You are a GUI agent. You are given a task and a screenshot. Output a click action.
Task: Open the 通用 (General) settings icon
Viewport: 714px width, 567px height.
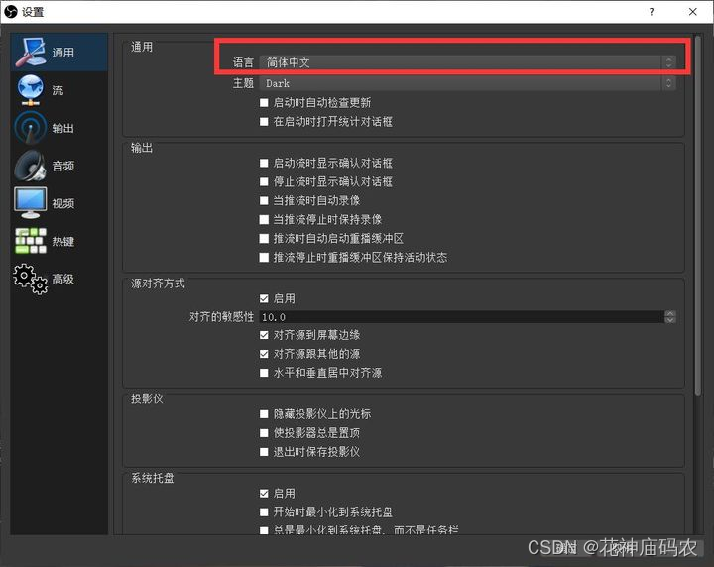click(x=30, y=52)
